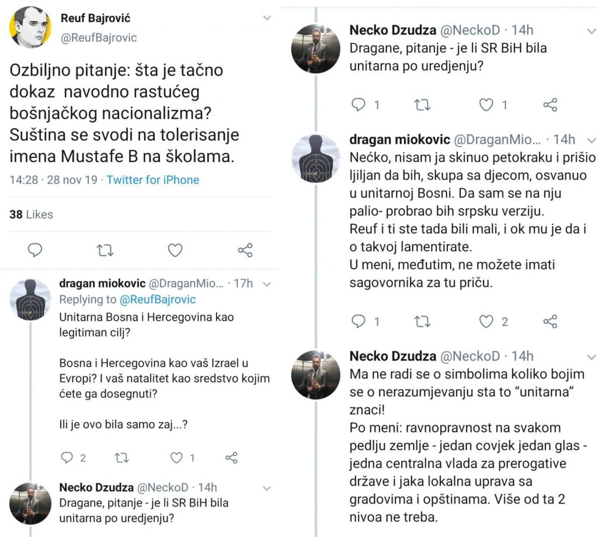Like dragan miokovic's tweet with 2 likes
Viewport: 598px width, 537px height.
tap(486, 321)
